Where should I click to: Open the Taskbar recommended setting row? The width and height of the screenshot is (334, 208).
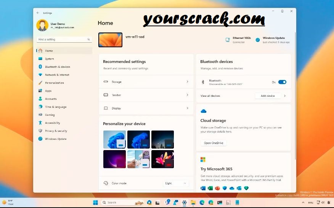tap(146, 95)
